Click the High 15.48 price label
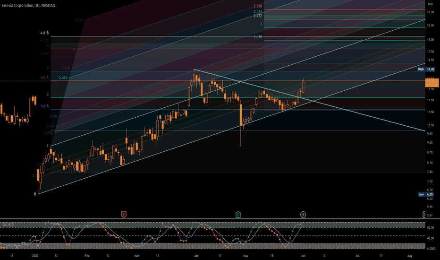 pyautogui.click(x=426, y=69)
